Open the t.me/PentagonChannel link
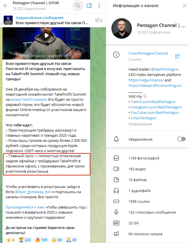Viewport: 188px width, 243px height. pos(148,54)
